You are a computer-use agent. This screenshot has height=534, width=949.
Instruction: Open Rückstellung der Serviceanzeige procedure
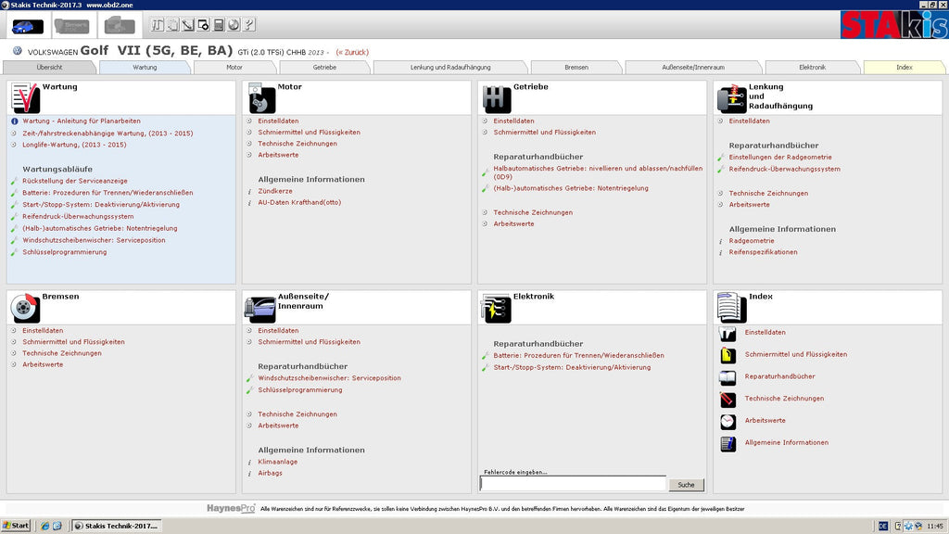pos(75,181)
